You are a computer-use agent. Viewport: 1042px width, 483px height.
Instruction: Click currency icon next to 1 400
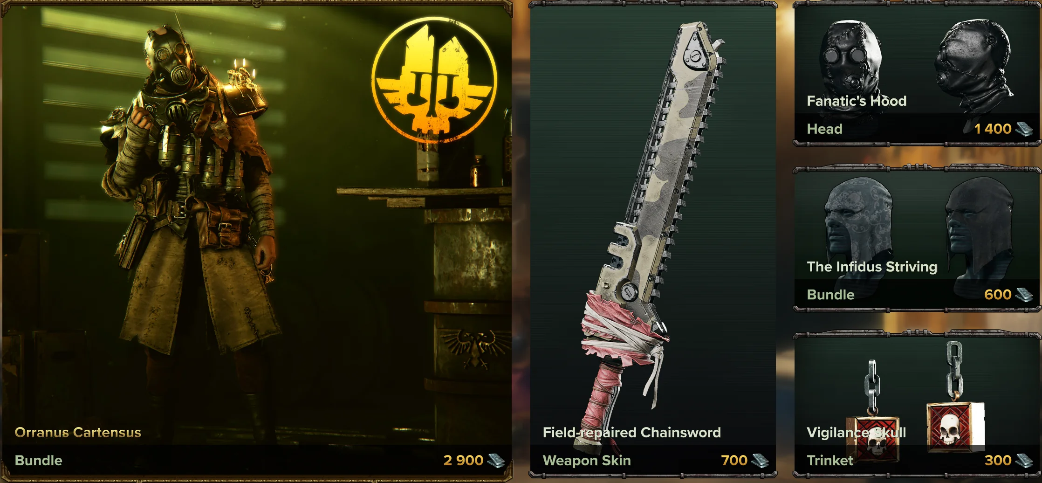click(x=1024, y=129)
